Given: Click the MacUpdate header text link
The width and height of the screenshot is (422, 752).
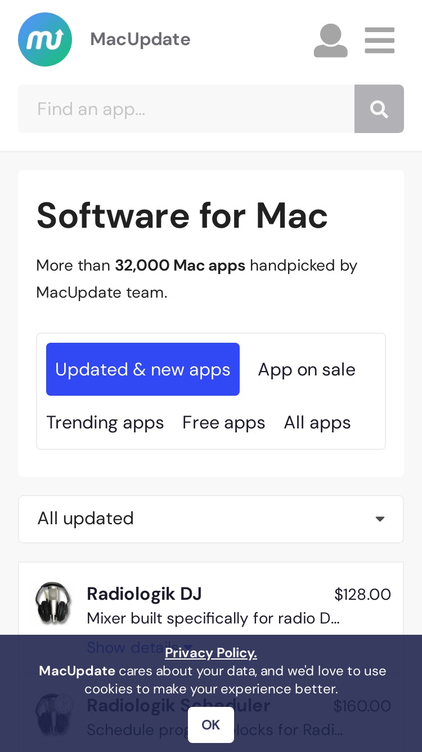Looking at the screenshot, I should (141, 39).
